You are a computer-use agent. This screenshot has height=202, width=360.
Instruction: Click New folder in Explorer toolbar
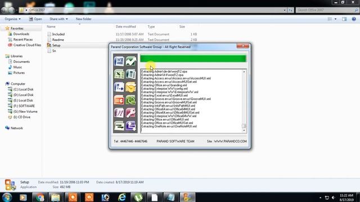click(84, 19)
